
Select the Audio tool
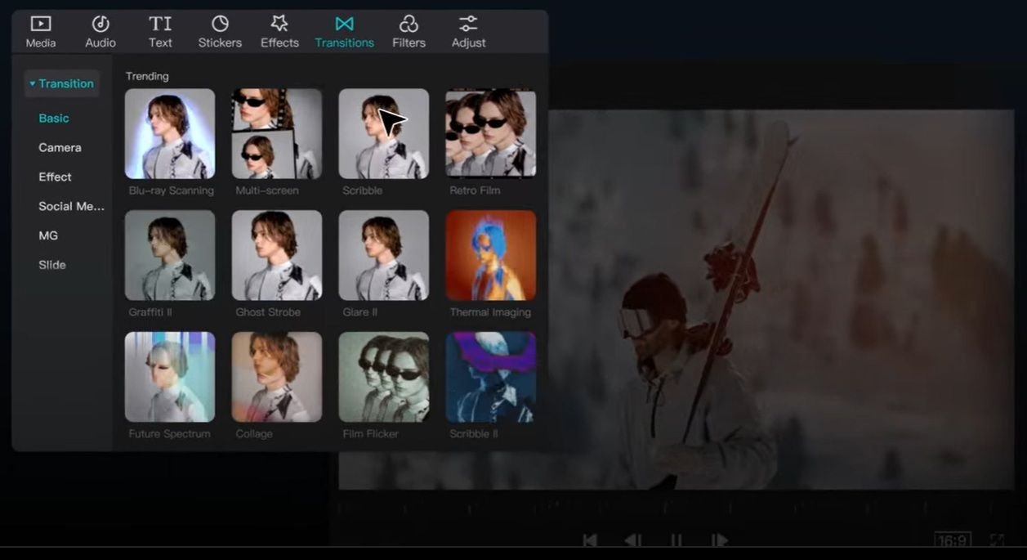[x=100, y=31]
